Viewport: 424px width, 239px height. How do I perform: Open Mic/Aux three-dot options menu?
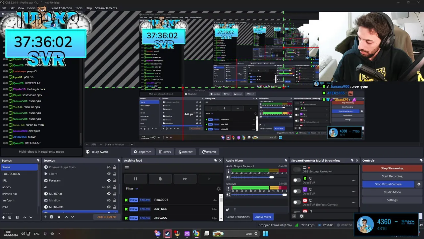coord(228,189)
